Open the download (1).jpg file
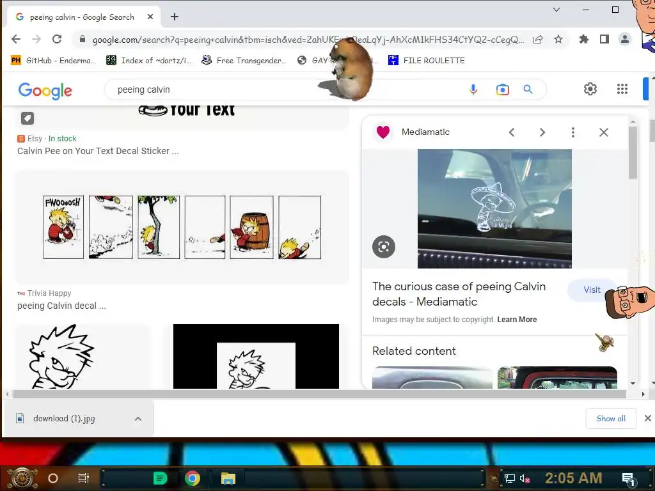655x491 pixels. [64, 418]
